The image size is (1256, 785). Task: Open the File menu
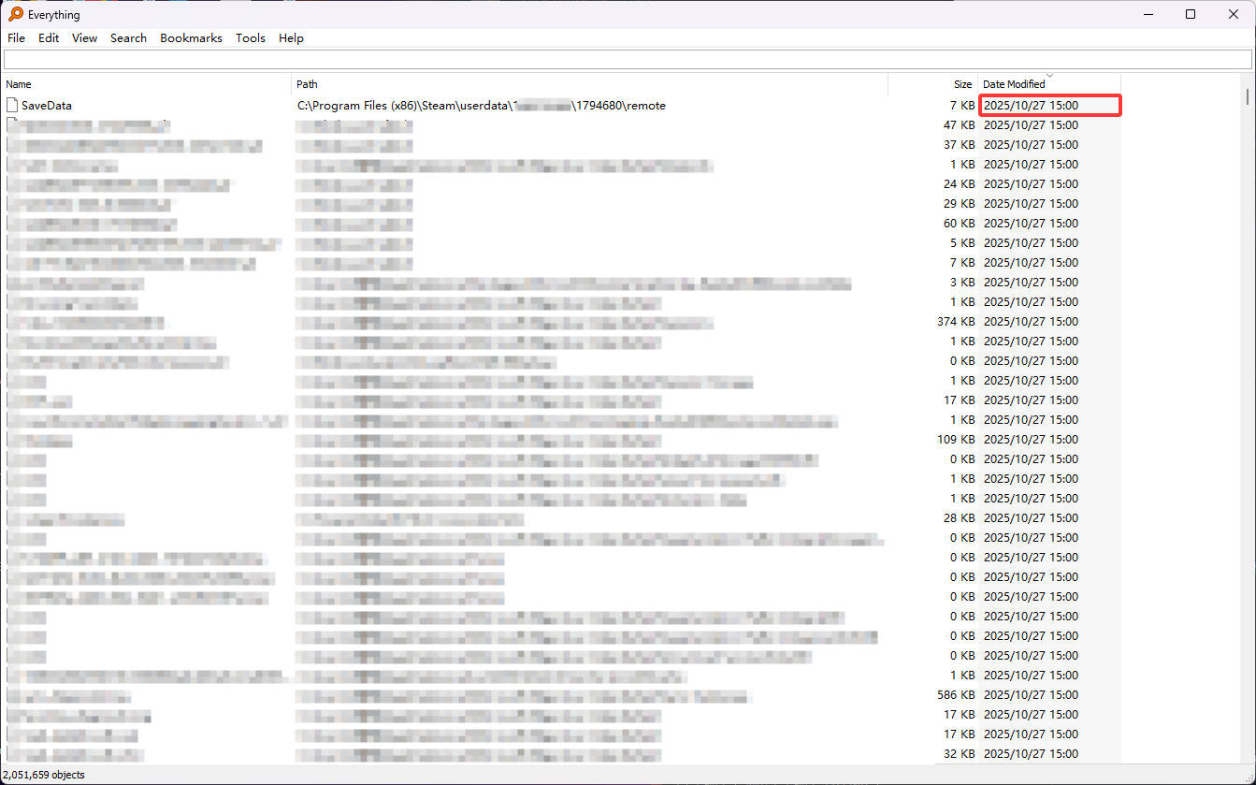pos(16,38)
